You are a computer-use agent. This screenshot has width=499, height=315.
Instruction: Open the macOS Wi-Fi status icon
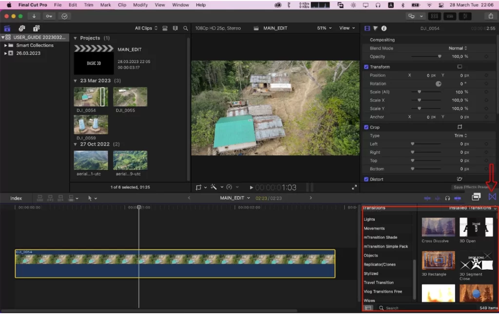429,5
